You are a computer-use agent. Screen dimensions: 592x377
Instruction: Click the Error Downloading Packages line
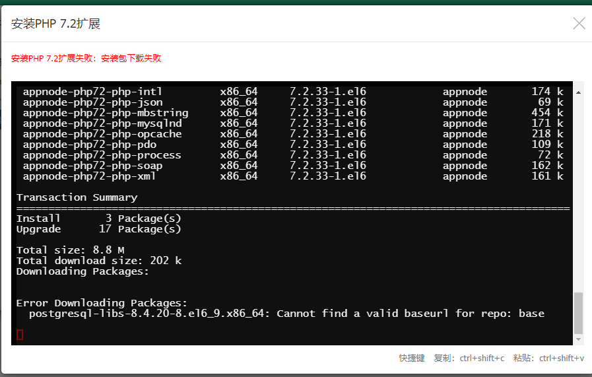click(102, 303)
